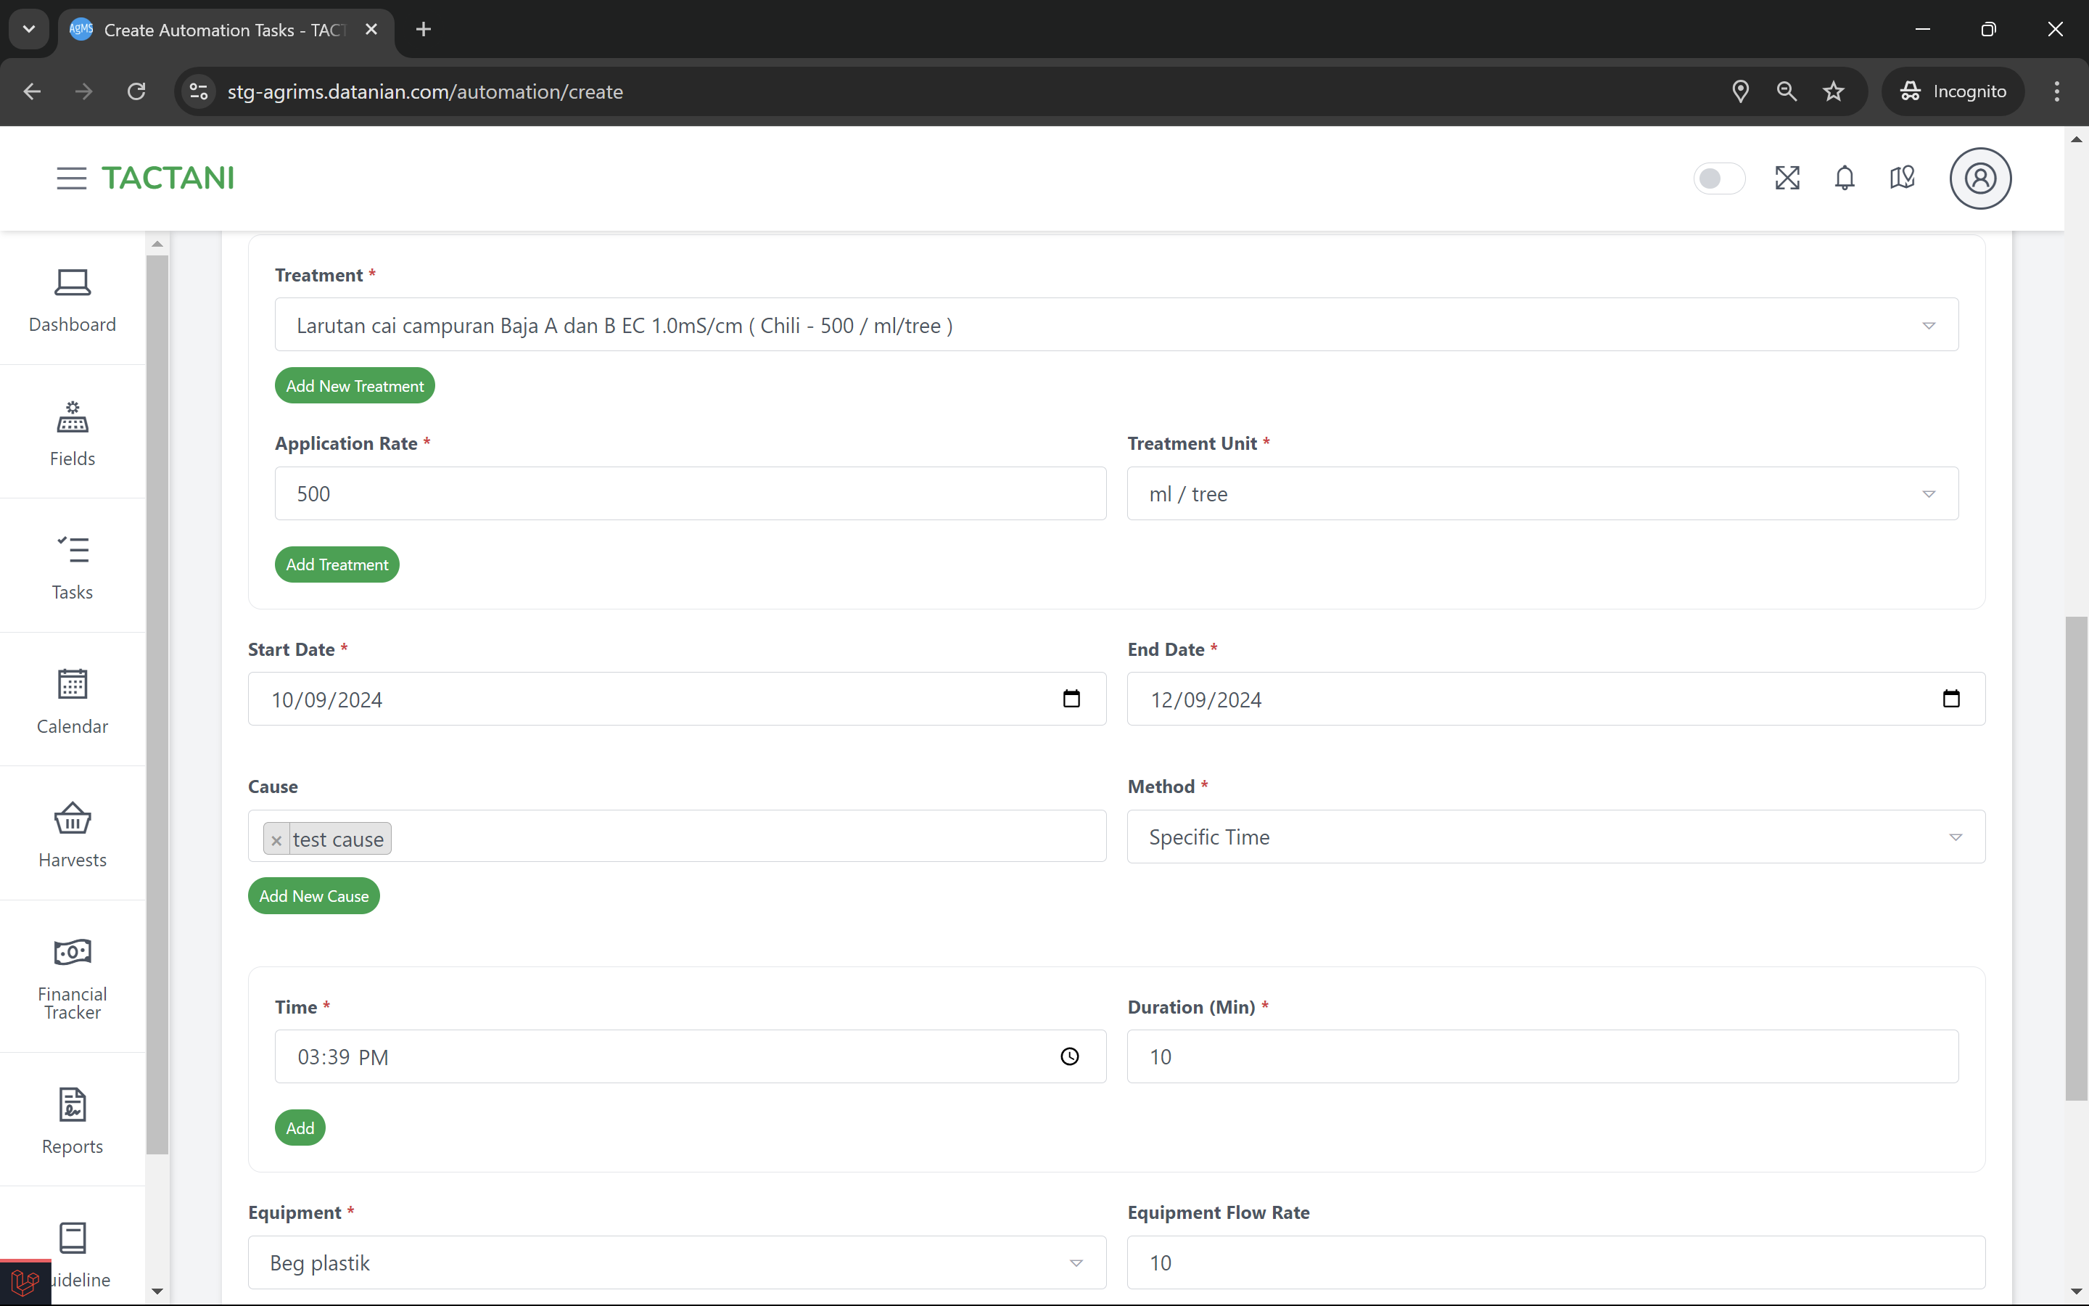2089x1306 pixels.
Task: Open Chrome three-dot menu
Action: [2057, 91]
